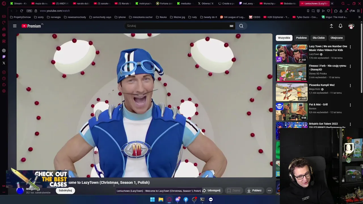Screen dimensions: 363x204
Task: Open the samochody xayo bookmark folder
Action: point(100,17)
